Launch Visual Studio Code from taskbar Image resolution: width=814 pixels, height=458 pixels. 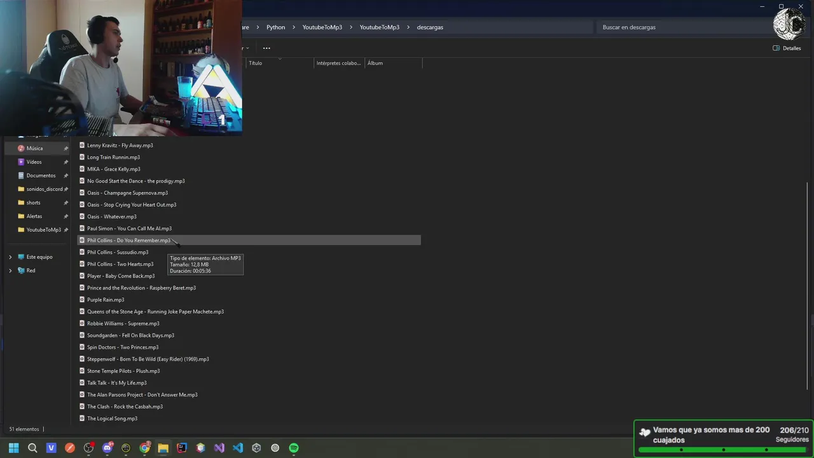(x=238, y=448)
